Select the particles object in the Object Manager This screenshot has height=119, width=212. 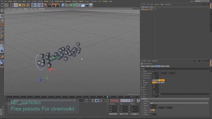[146, 10]
